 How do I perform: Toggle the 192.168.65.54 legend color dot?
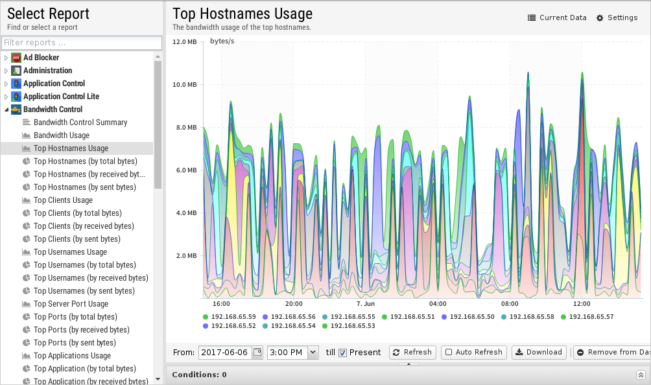pyautogui.click(x=265, y=326)
